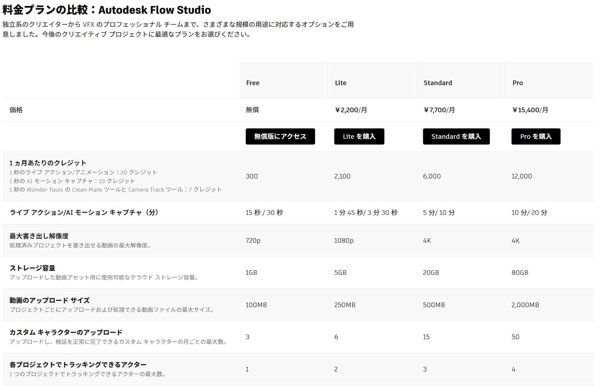600x386 pixels.
Task: Click the 動画のアップロード サイズ row label
Action: (x=50, y=300)
